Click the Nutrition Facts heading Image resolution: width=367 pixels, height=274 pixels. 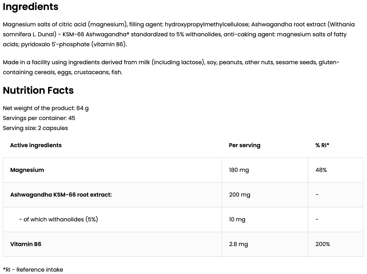pyautogui.click(x=38, y=90)
